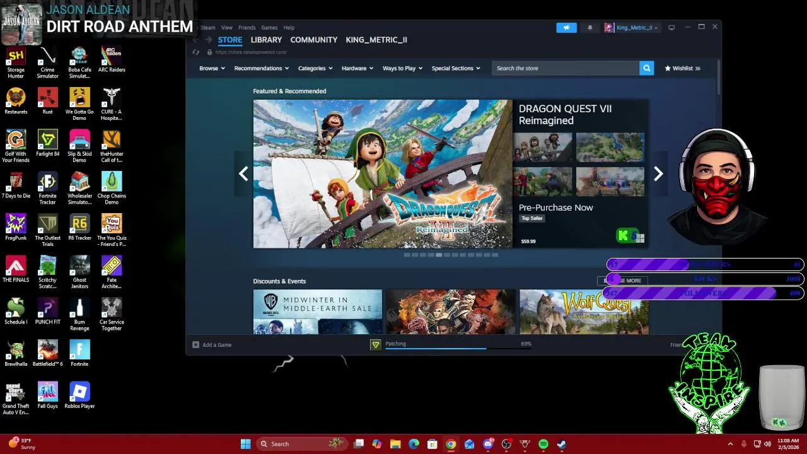Expand the Recommendations dropdown
This screenshot has width=807, height=454.
point(261,68)
